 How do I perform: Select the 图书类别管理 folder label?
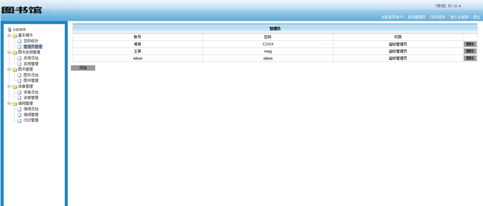[x=29, y=52]
